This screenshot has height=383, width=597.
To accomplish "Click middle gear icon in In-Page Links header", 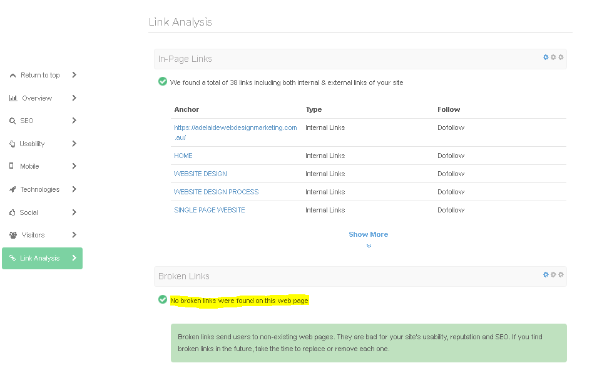I will (x=553, y=57).
